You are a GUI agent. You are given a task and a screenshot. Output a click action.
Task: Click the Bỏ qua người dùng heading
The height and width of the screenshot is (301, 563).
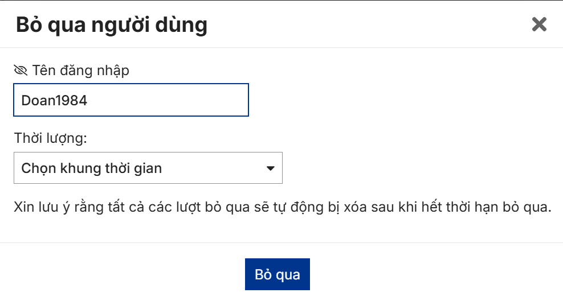click(112, 25)
